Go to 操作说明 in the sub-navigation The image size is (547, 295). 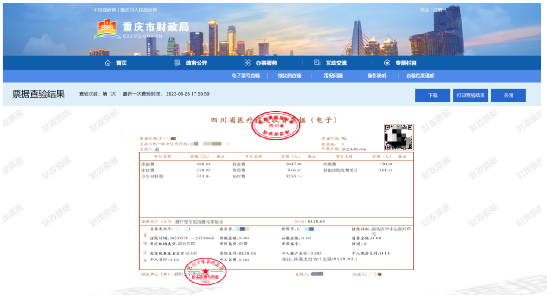coord(377,76)
